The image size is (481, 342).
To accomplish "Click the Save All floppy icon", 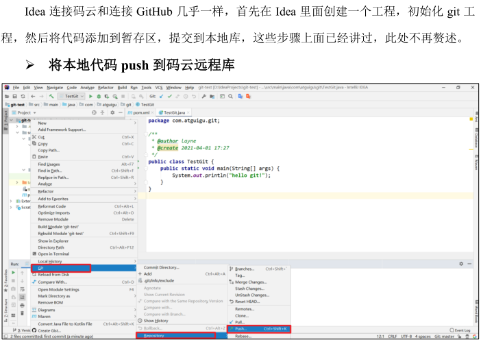I will pyautogui.click(x=14, y=97).
